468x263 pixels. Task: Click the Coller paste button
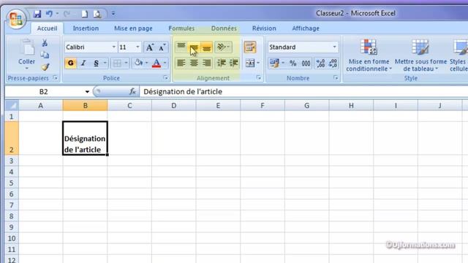click(x=26, y=54)
